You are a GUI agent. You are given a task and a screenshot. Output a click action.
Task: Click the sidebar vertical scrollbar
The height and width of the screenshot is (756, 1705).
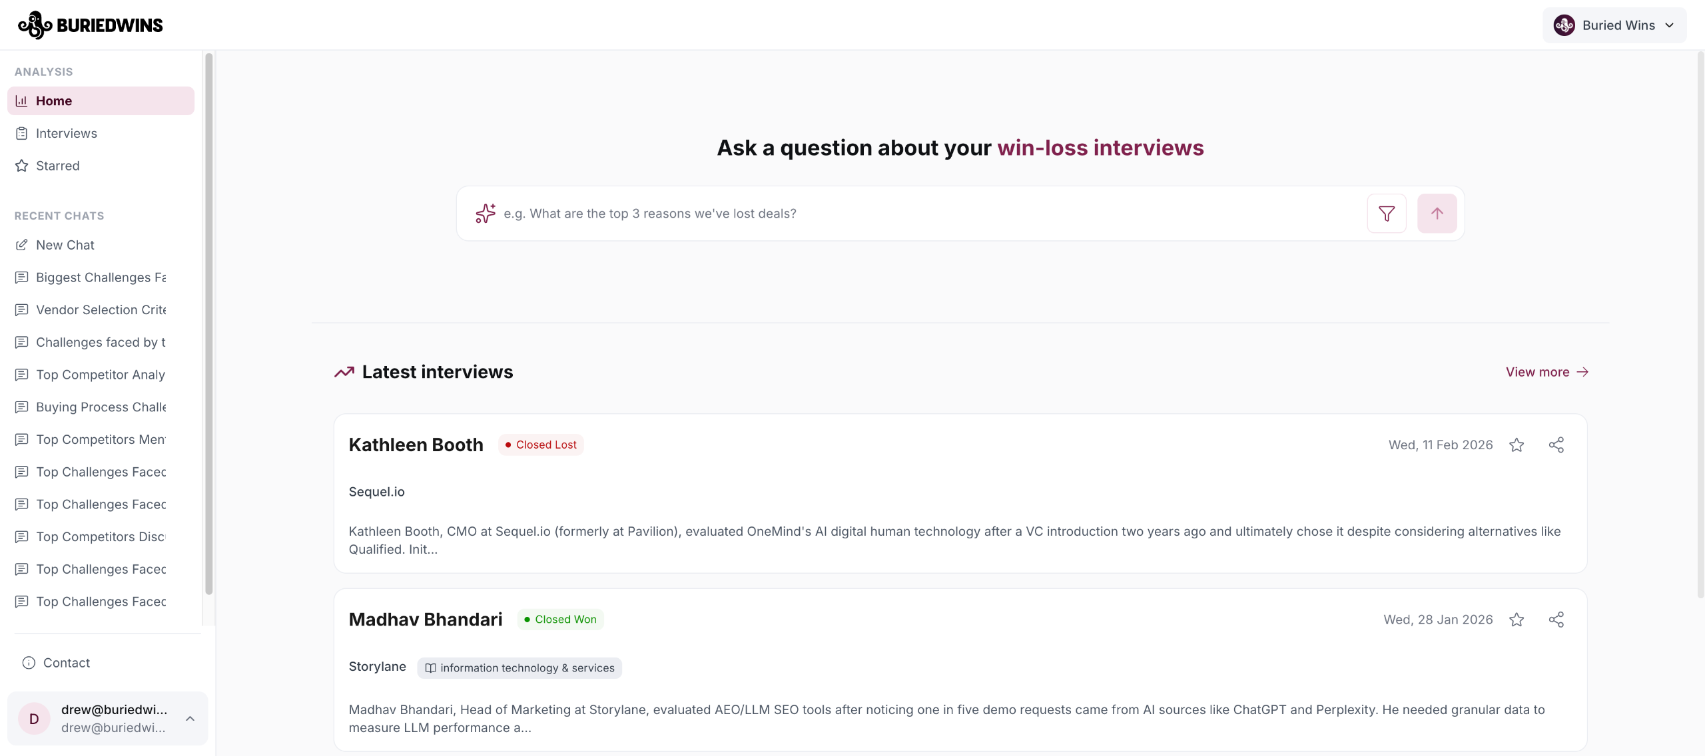208,323
